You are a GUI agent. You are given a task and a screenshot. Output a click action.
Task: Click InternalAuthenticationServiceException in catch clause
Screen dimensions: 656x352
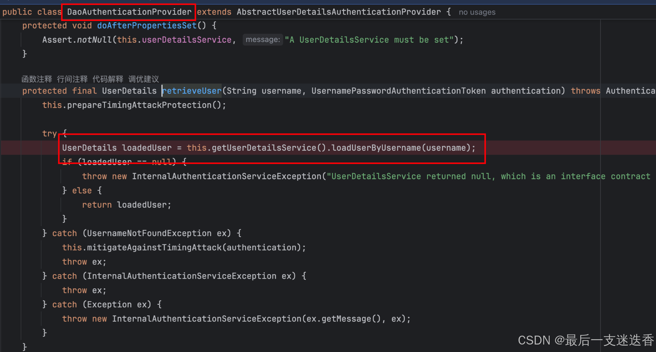click(x=181, y=276)
